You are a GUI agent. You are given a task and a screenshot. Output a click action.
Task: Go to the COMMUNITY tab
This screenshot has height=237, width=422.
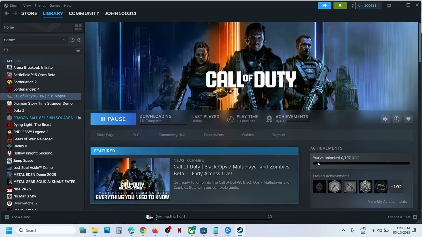(84, 13)
